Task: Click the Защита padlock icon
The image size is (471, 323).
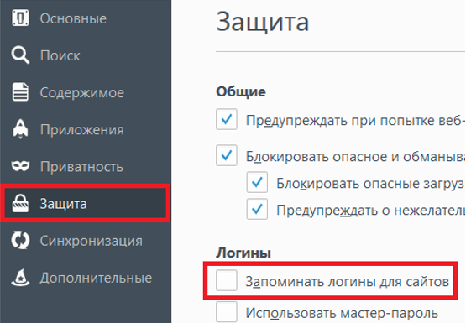Action: tap(20, 203)
